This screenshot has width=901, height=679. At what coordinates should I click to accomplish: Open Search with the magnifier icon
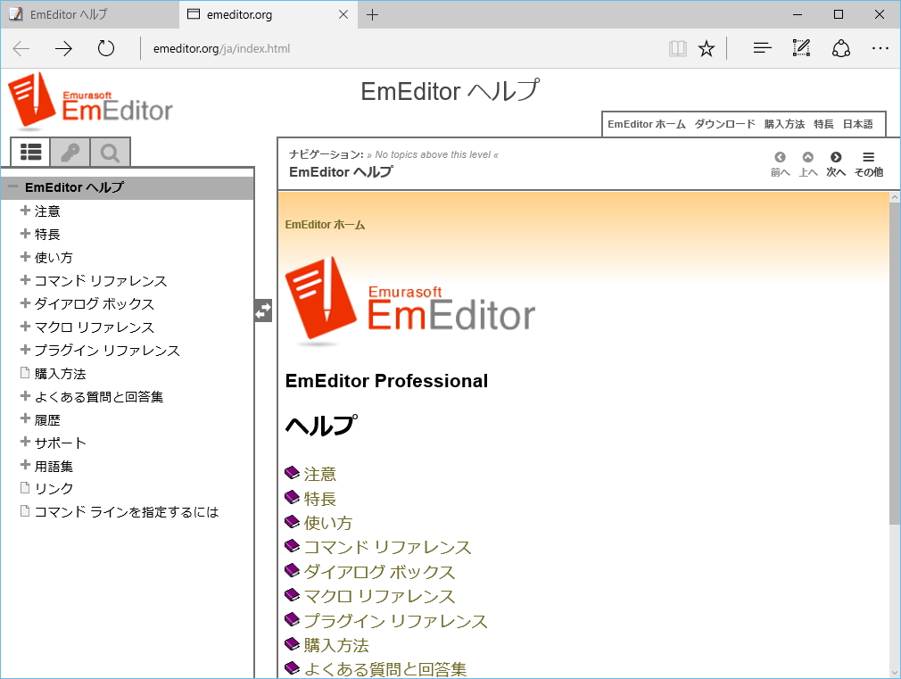click(109, 152)
